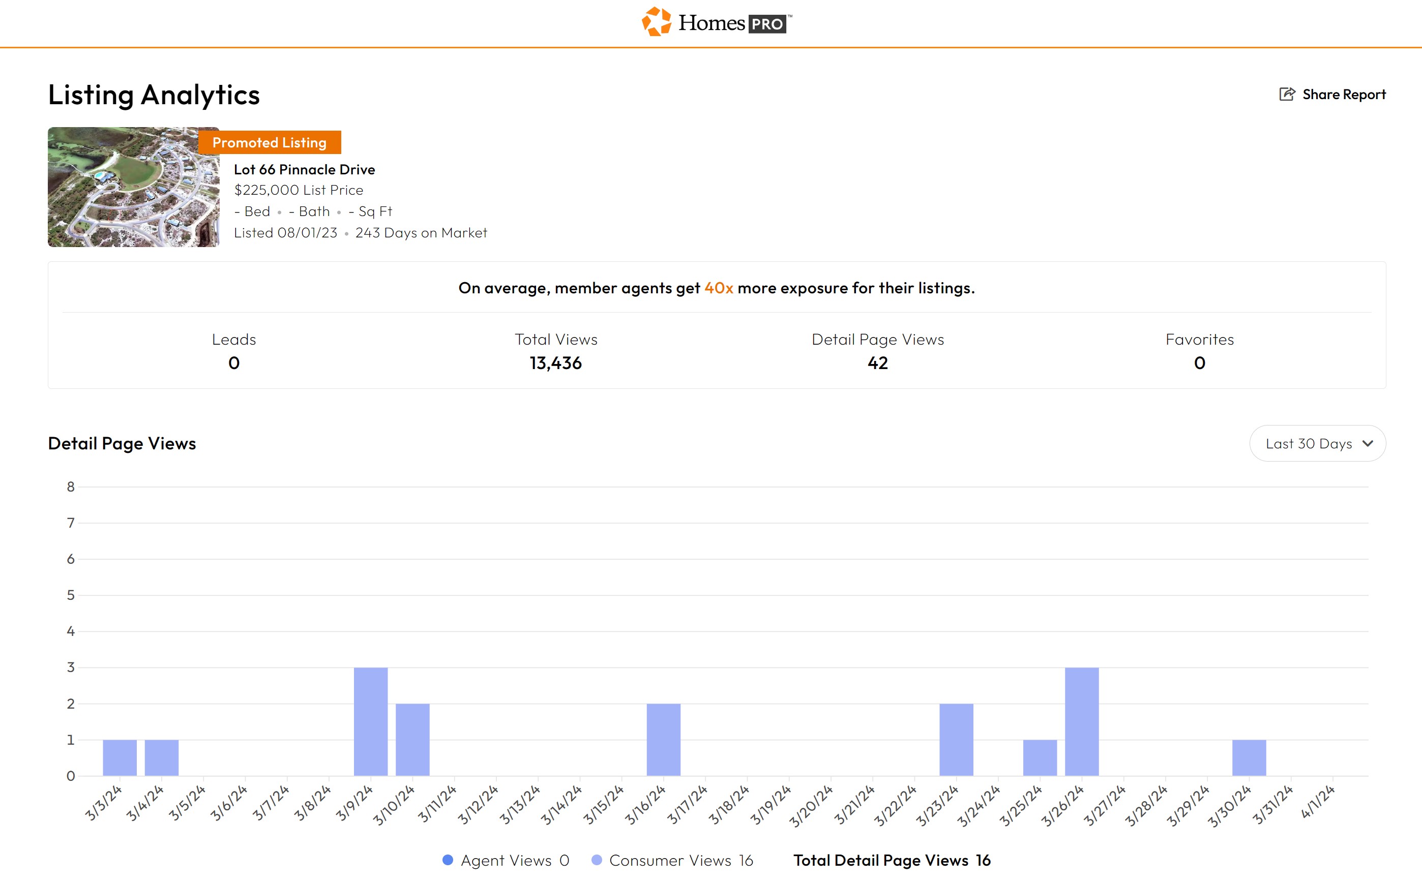Click the Agent Views legend dot
This screenshot has width=1422, height=883.
pos(448,860)
